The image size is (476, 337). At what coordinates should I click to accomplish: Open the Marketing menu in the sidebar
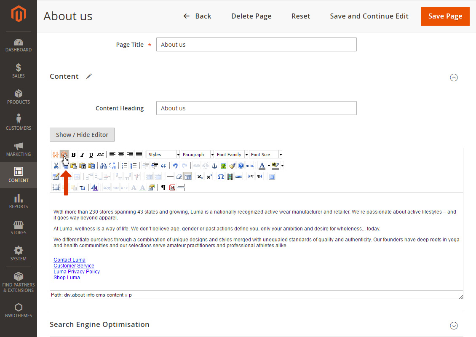click(19, 150)
